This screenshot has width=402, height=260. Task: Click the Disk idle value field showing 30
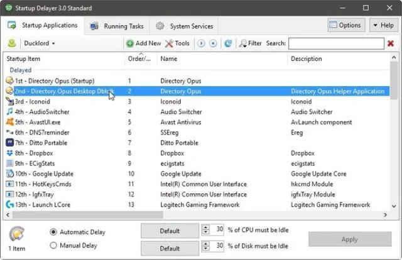[217, 246]
